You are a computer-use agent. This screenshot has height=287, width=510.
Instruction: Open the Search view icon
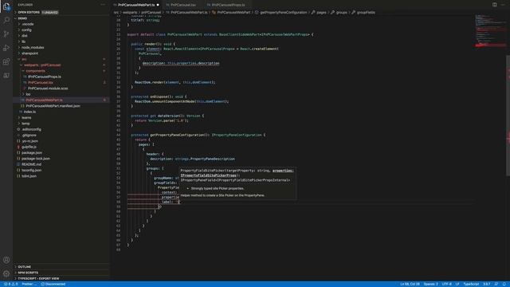[x=6, y=20]
